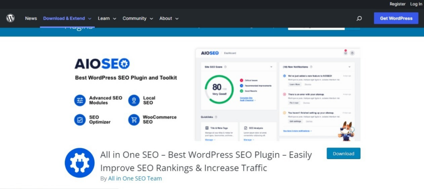Collapse the New Notifications panel chevron
424x189 pixels.
pos(349,67)
